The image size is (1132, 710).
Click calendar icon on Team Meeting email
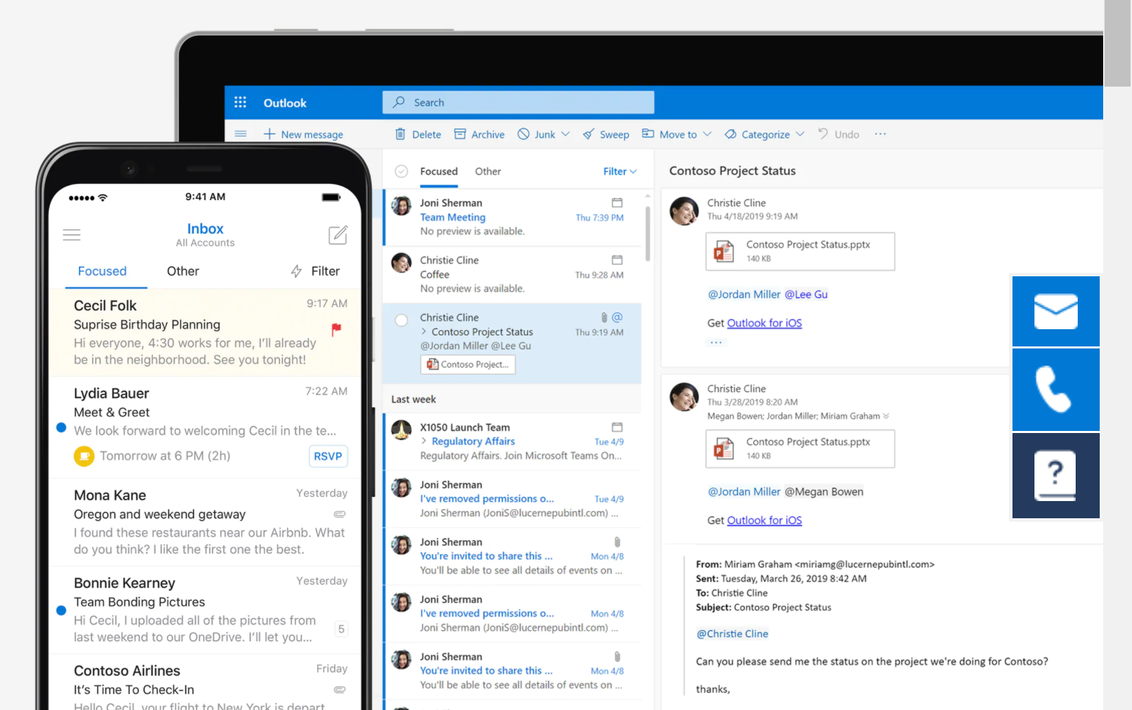(617, 203)
